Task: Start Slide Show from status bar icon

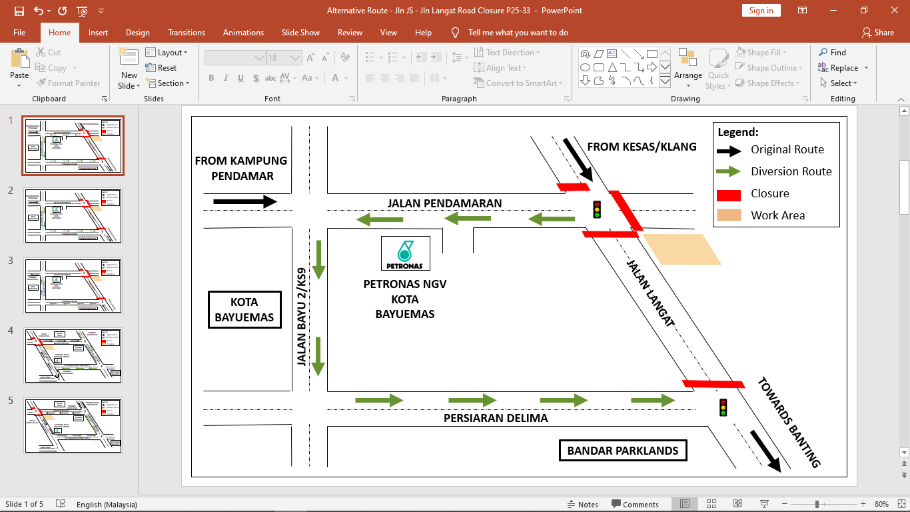Action: pyautogui.click(x=763, y=504)
